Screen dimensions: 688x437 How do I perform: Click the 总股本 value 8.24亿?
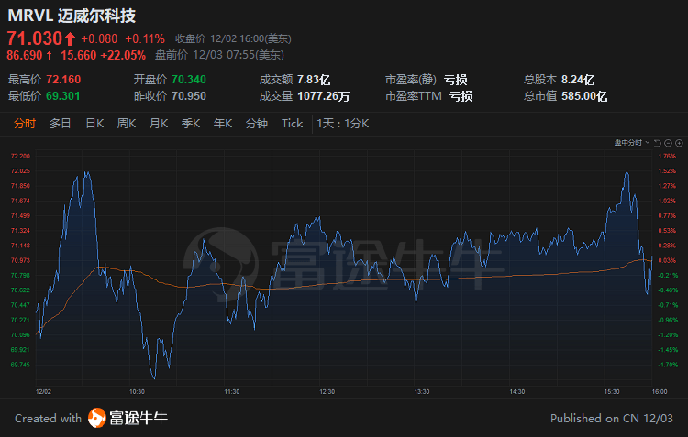pyautogui.click(x=578, y=80)
